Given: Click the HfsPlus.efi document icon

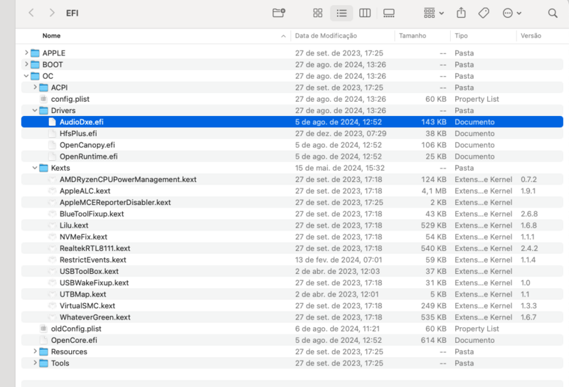Looking at the screenshot, I should tap(52, 133).
